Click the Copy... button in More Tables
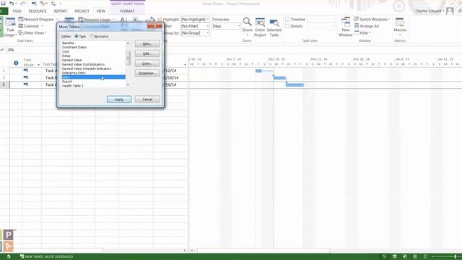462x260 pixels. [147, 64]
